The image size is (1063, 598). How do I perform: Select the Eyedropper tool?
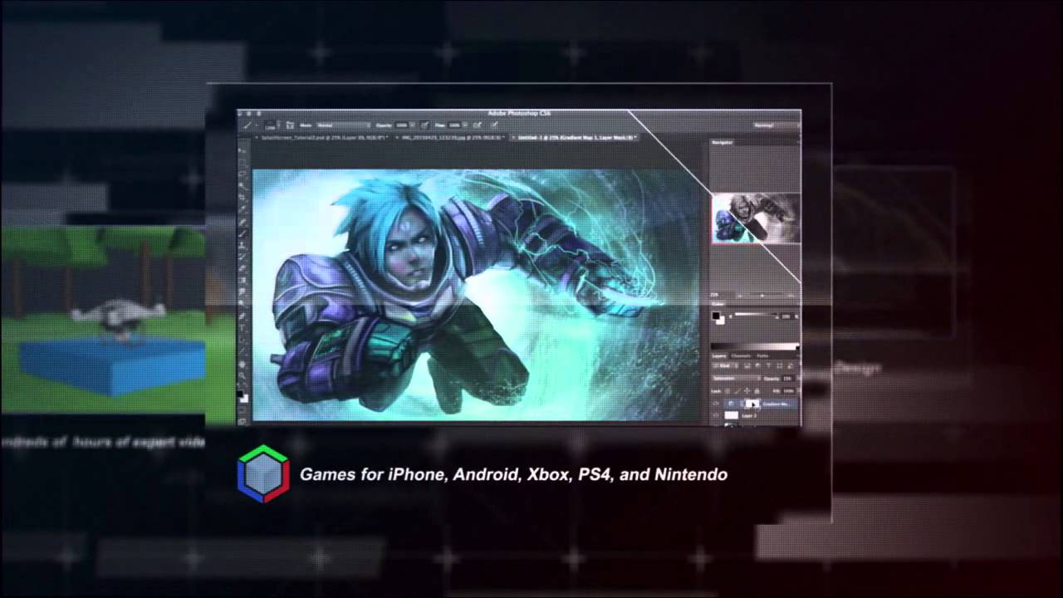point(242,209)
